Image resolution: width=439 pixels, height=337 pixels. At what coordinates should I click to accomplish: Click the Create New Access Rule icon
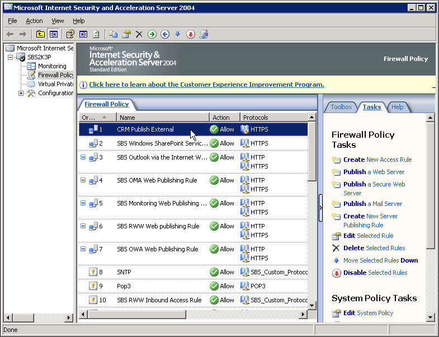pos(336,160)
